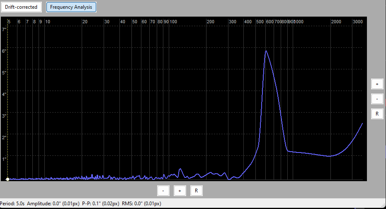This screenshot has height=209, width=386.
Task: Switch to Drift-corrected view
Action: [x=21, y=7]
